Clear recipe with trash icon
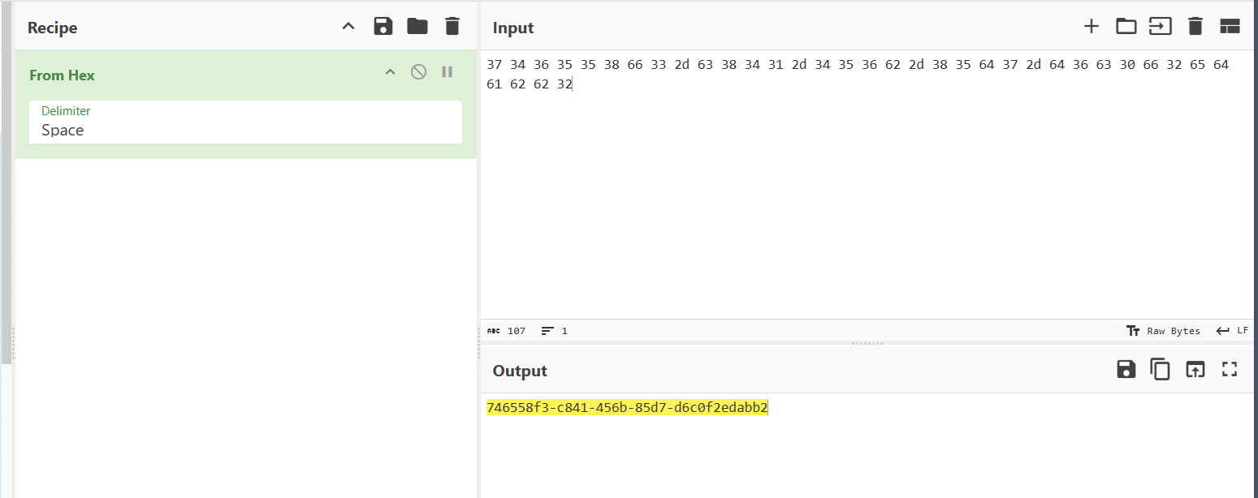 [452, 27]
